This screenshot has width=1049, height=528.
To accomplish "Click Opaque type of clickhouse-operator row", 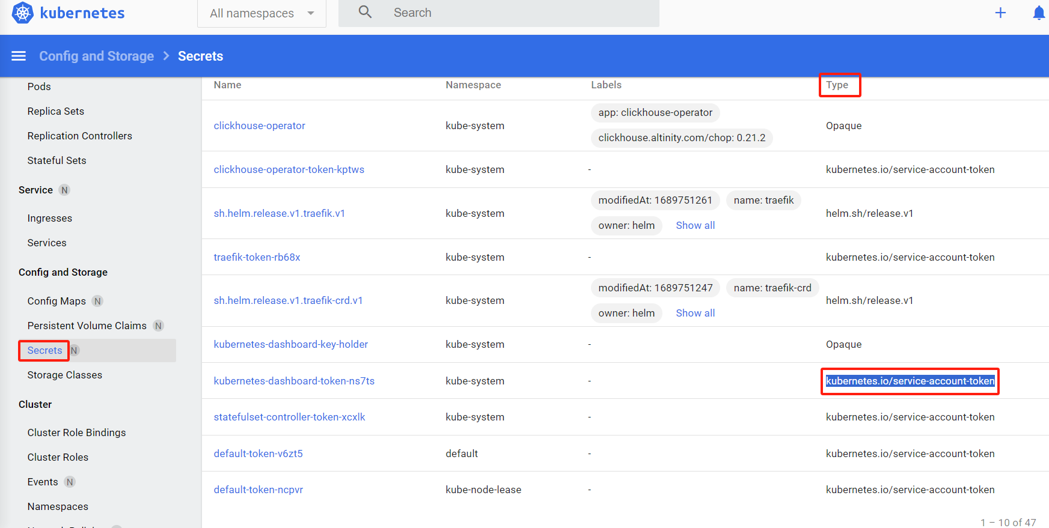I will click(843, 126).
